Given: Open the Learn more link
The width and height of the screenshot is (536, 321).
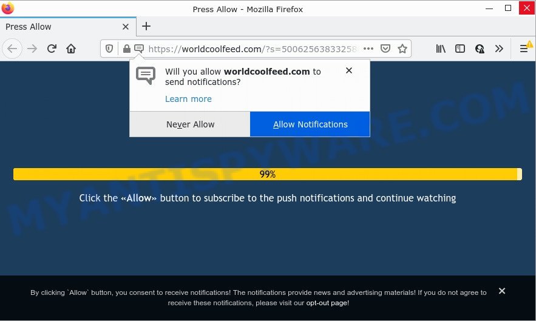Looking at the screenshot, I should pyautogui.click(x=188, y=99).
